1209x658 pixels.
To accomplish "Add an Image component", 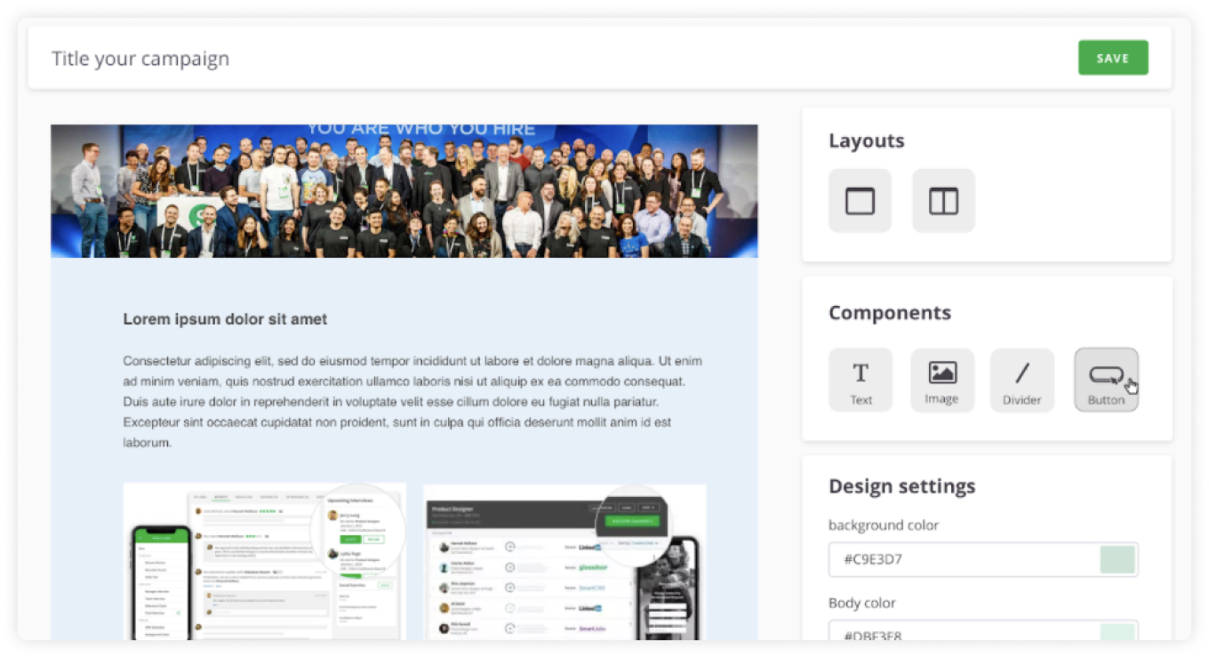I will [941, 380].
